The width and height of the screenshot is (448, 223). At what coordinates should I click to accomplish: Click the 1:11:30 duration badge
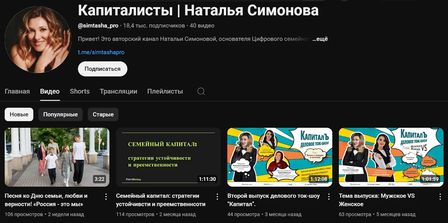click(x=207, y=179)
